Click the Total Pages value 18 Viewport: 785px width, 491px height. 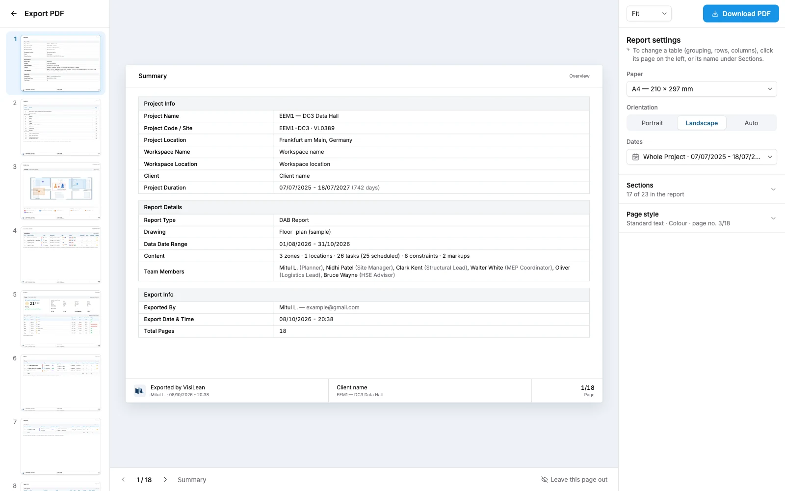point(283,331)
